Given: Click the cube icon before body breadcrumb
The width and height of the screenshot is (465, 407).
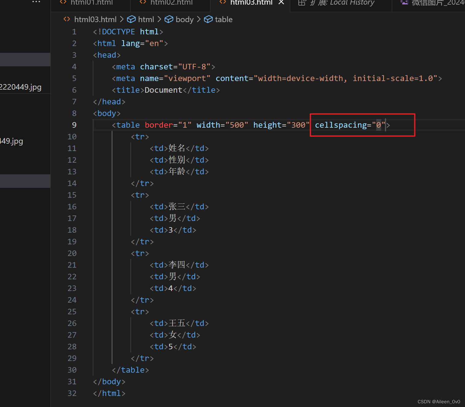Looking at the screenshot, I should 169,19.
